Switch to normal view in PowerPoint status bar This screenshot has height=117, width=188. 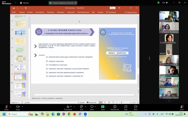[x=100, y=102]
